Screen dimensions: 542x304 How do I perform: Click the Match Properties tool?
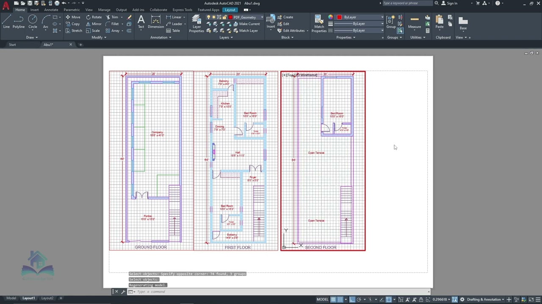tap(319, 23)
